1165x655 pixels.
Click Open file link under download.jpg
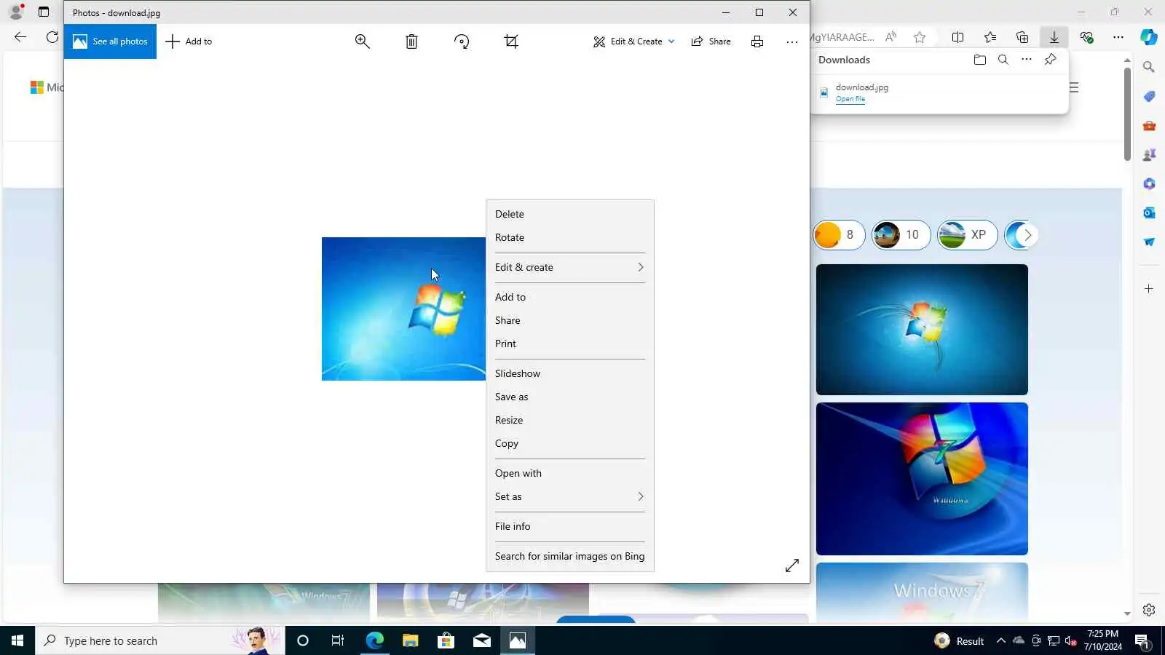[850, 99]
